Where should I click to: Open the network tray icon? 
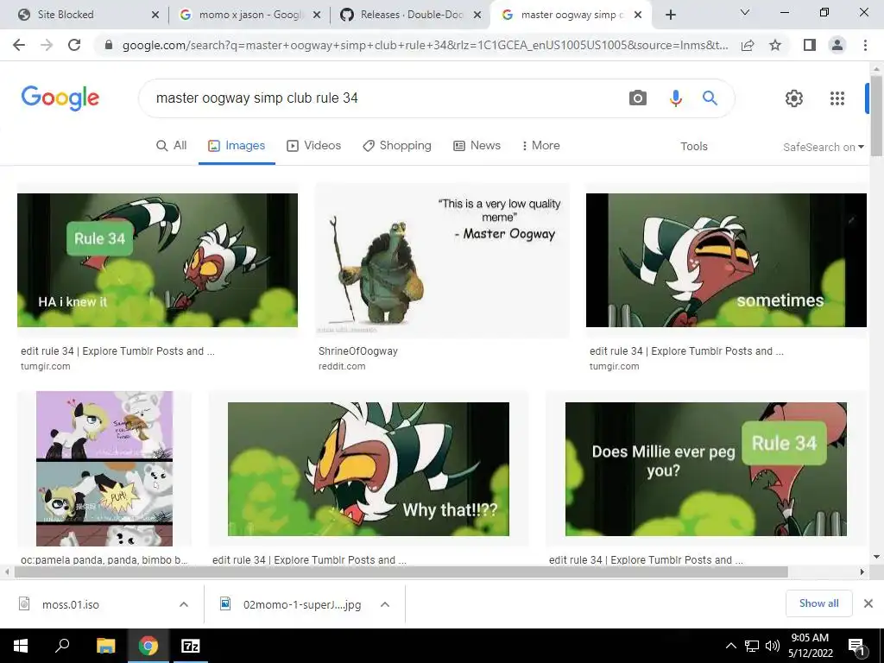click(x=752, y=646)
